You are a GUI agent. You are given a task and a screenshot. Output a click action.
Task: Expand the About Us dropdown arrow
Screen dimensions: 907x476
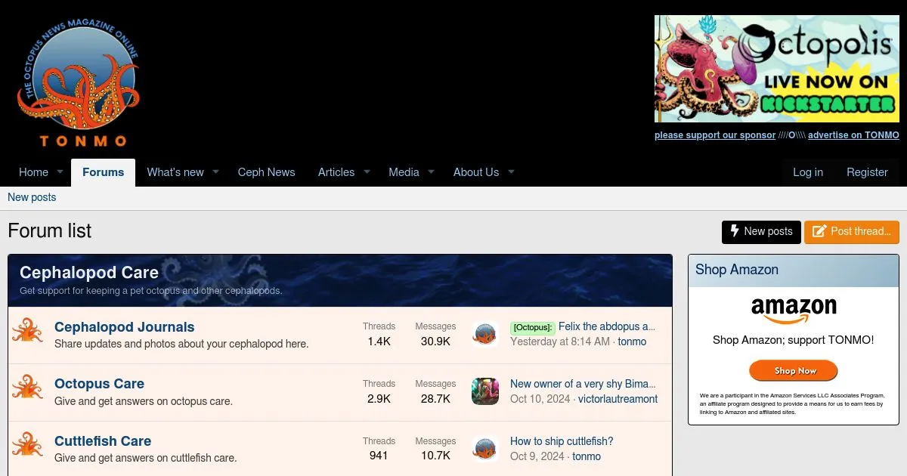tap(511, 172)
